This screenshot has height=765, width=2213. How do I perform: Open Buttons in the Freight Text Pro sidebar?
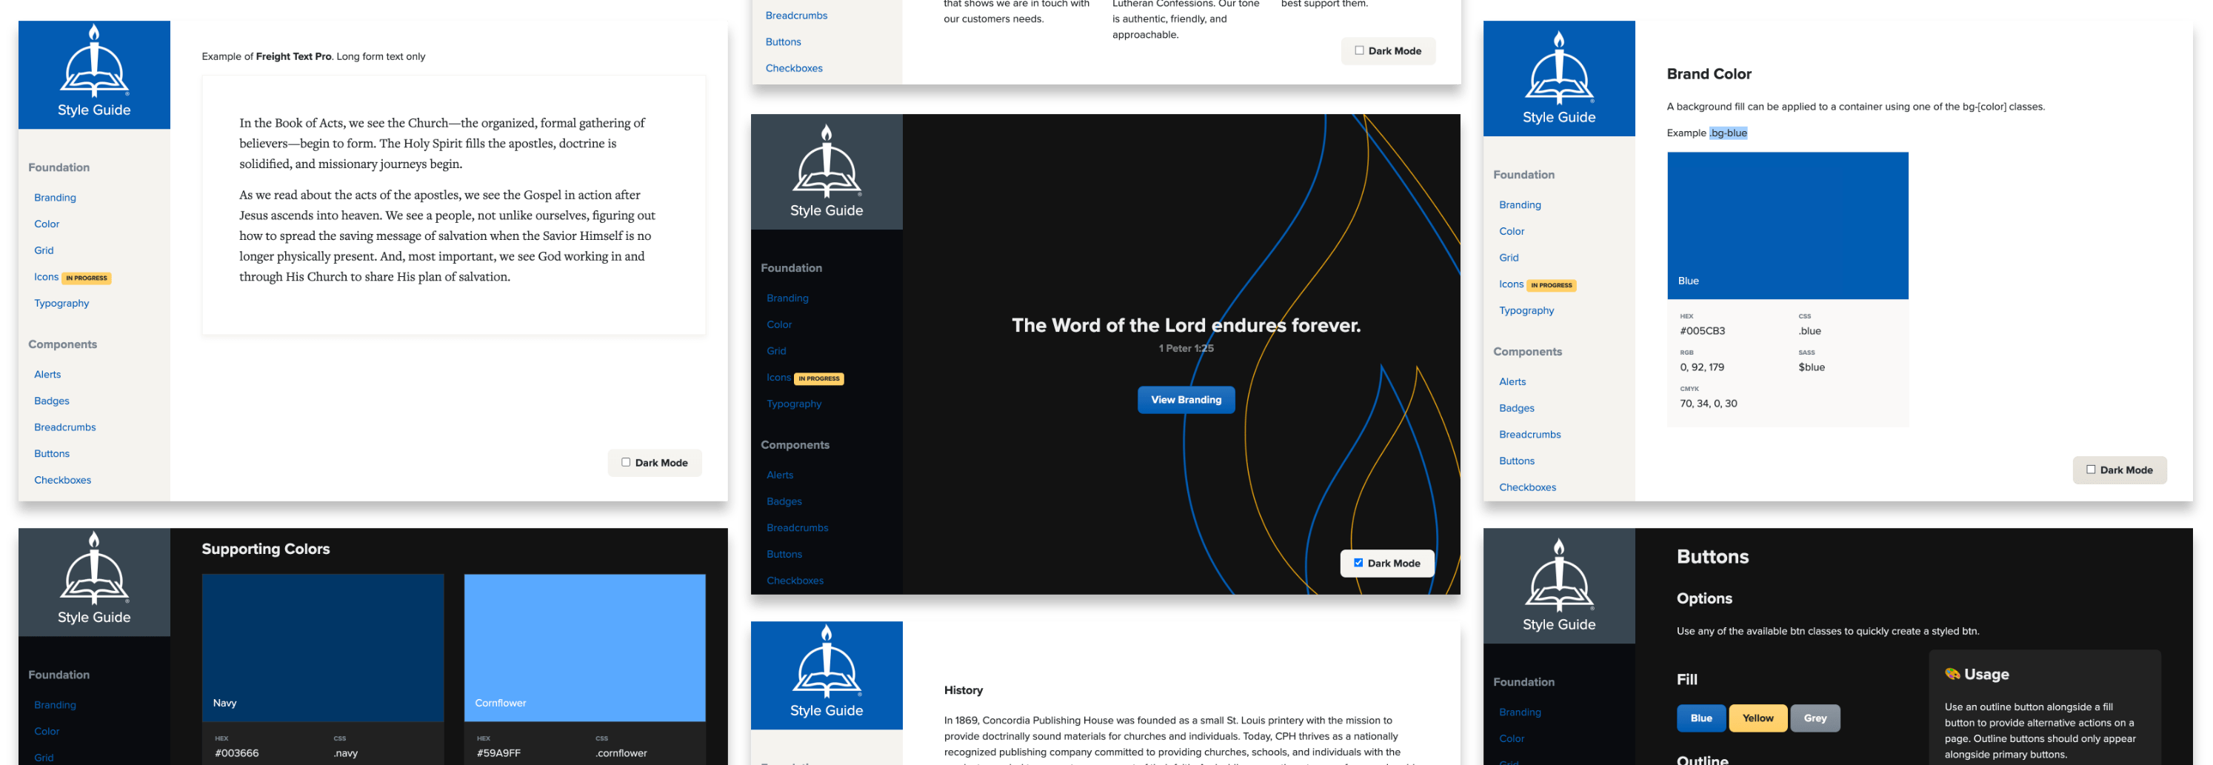[x=52, y=453]
